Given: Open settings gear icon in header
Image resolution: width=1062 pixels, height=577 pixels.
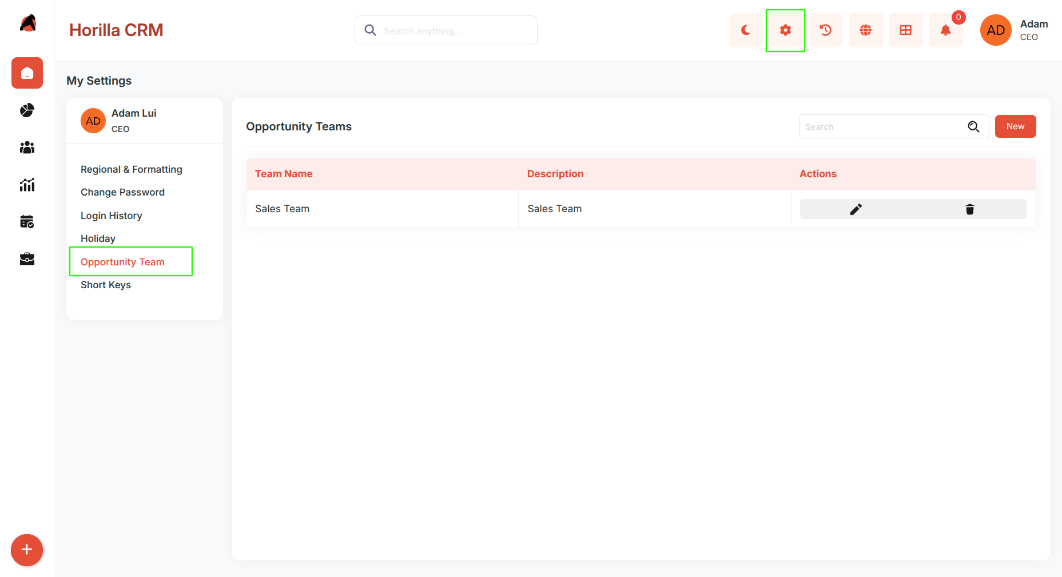Looking at the screenshot, I should (785, 30).
